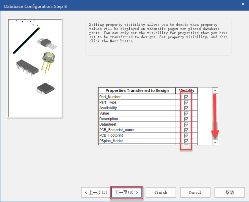Toggle visibility checkbox for Part_Number
The width and height of the screenshot is (249, 202).
186,97
